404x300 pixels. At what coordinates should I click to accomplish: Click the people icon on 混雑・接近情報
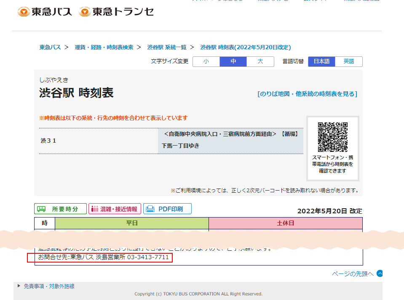[x=94, y=209]
